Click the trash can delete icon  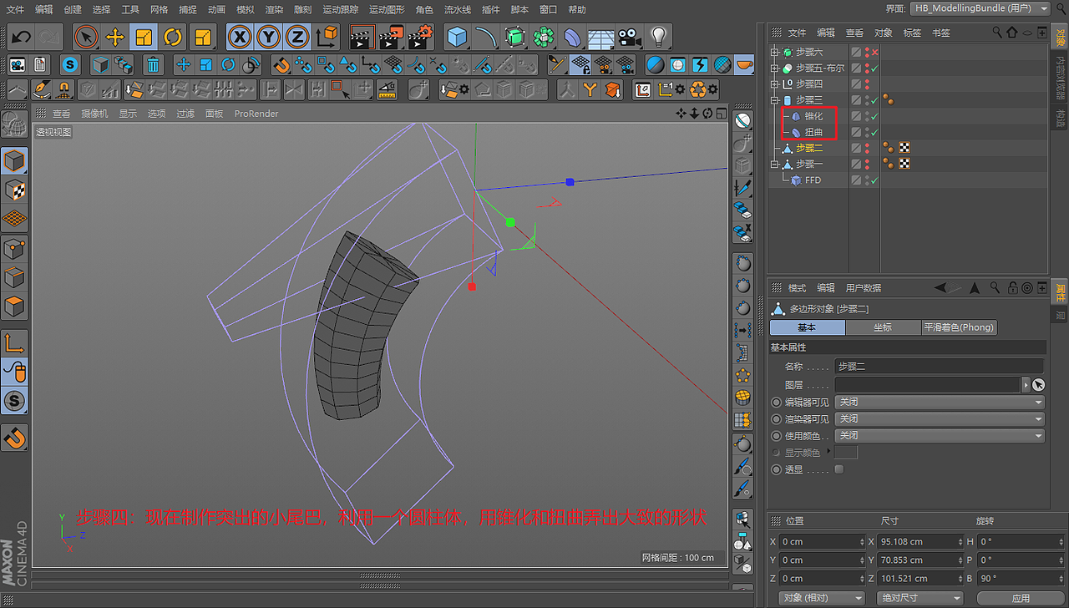(153, 65)
